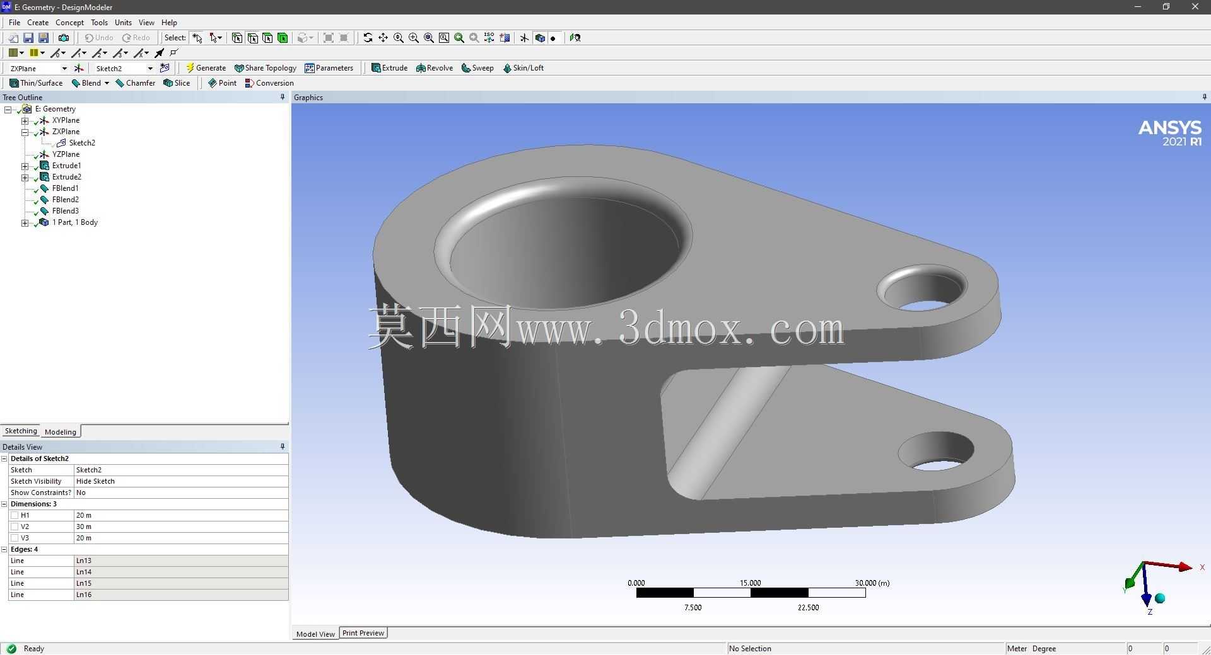
Task: Click the Generate lightning icon button
Action: click(x=206, y=68)
